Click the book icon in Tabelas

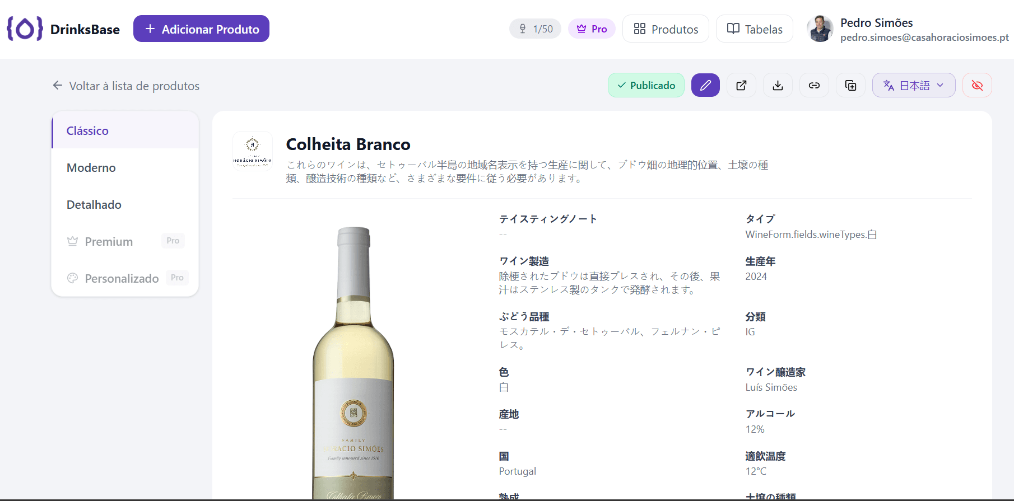coord(733,29)
